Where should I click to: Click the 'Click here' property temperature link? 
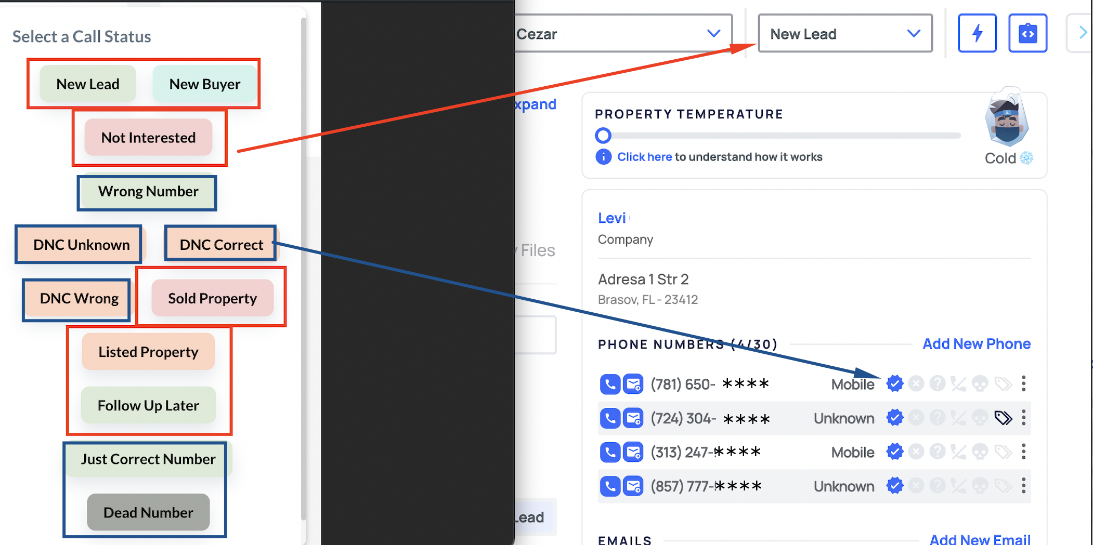[644, 157]
